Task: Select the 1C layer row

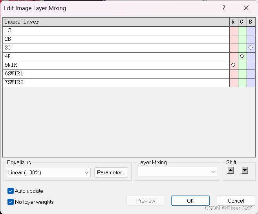Action: point(116,31)
